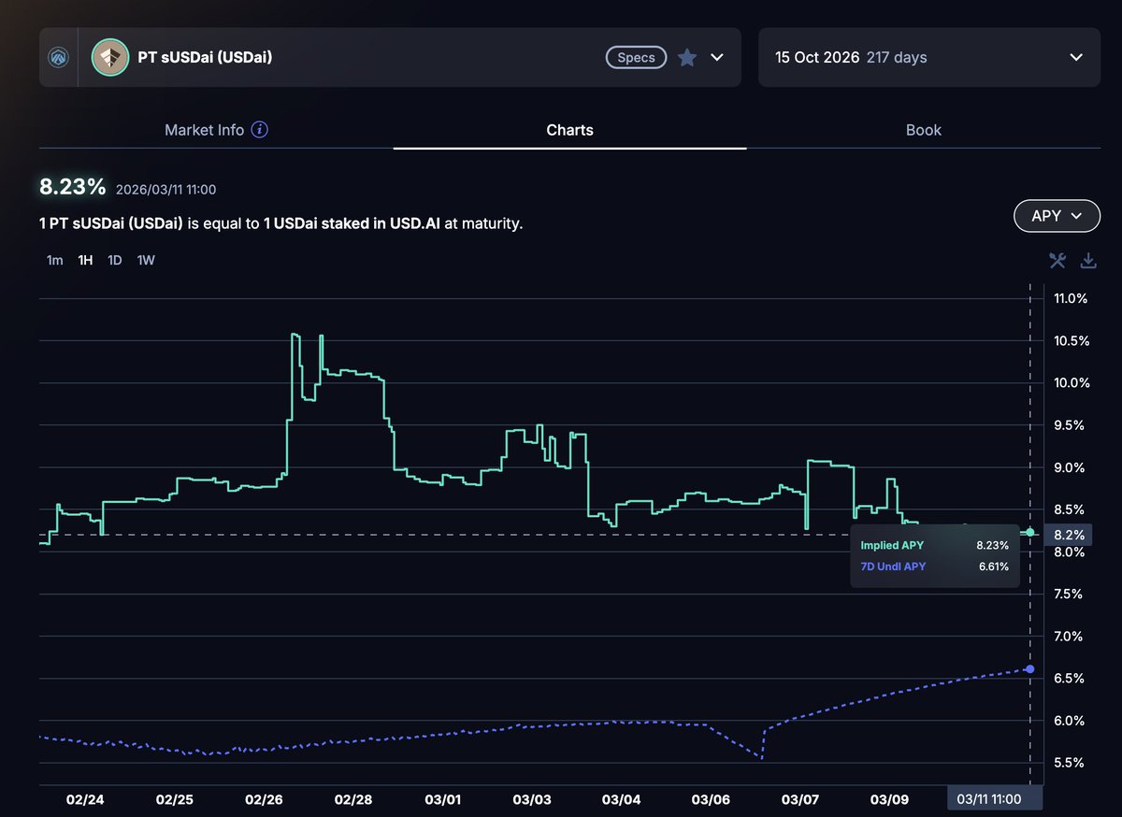This screenshot has height=817, width=1122.
Task: Star the PT sUSDai market as favorite
Action: (x=687, y=57)
